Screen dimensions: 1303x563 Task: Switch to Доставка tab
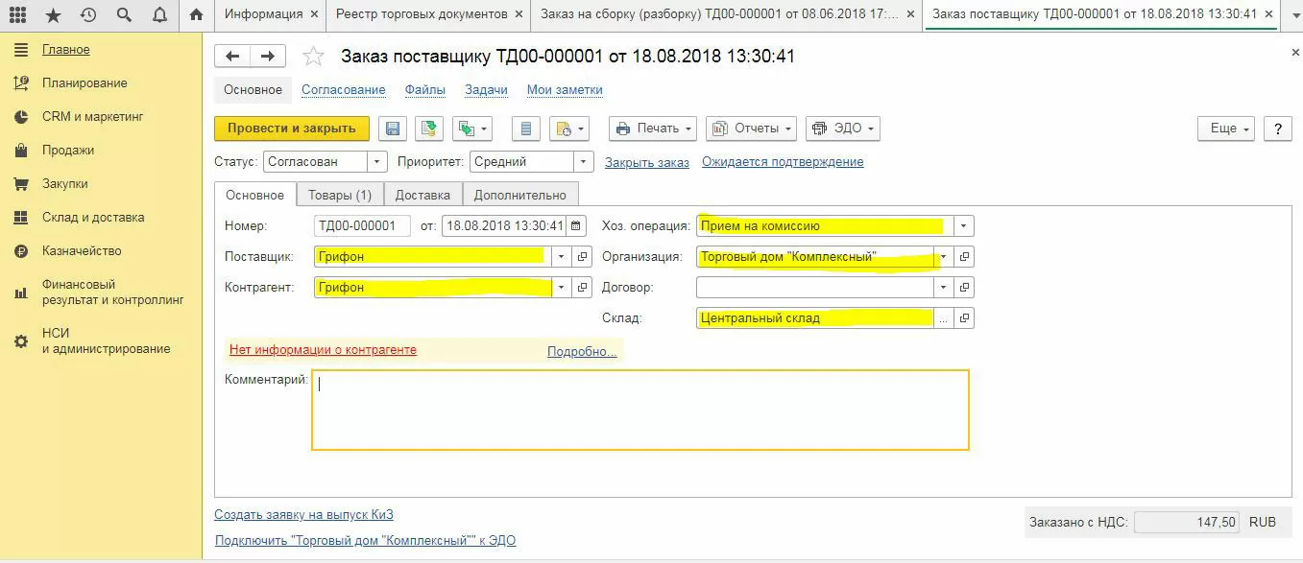pos(422,195)
